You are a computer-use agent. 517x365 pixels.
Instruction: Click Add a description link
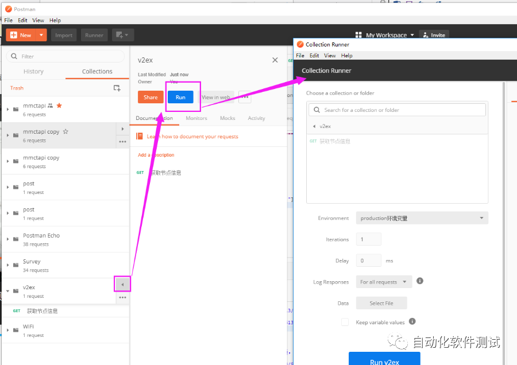tap(156, 155)
